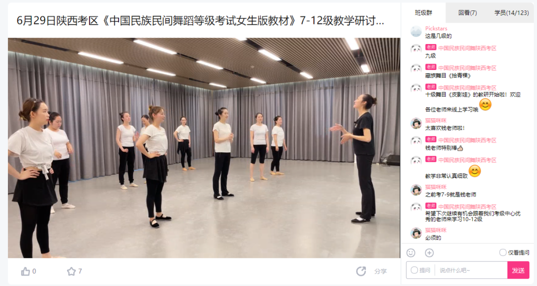This screenshot has width=537, height=286.
Task: Click 猫猫咪咪 username above 必须的
Action: [x=435, y=230]
